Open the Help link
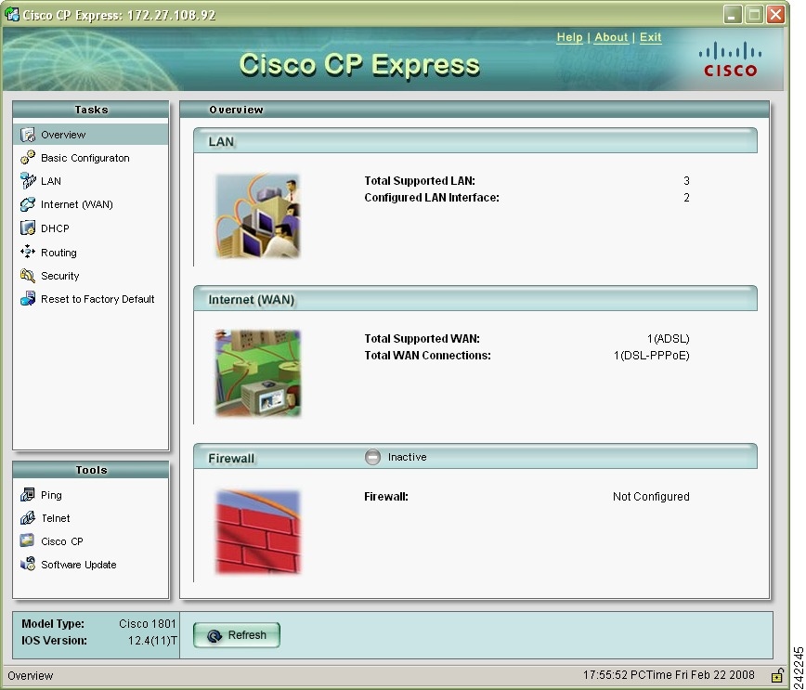This screenshot has width=806, height=690. 569,37
